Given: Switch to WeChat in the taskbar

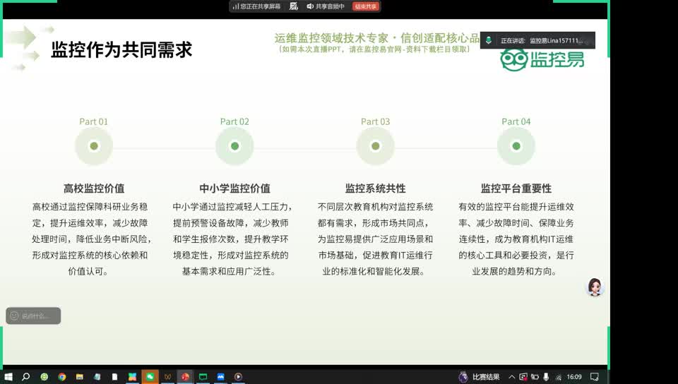Looking at the screenshot, I should click(x=150, y=377).
